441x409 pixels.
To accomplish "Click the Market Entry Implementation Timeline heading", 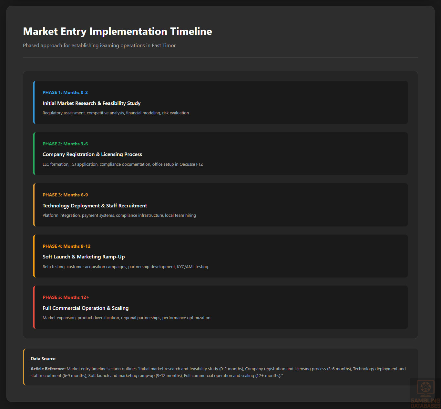I will click(118, 31).
